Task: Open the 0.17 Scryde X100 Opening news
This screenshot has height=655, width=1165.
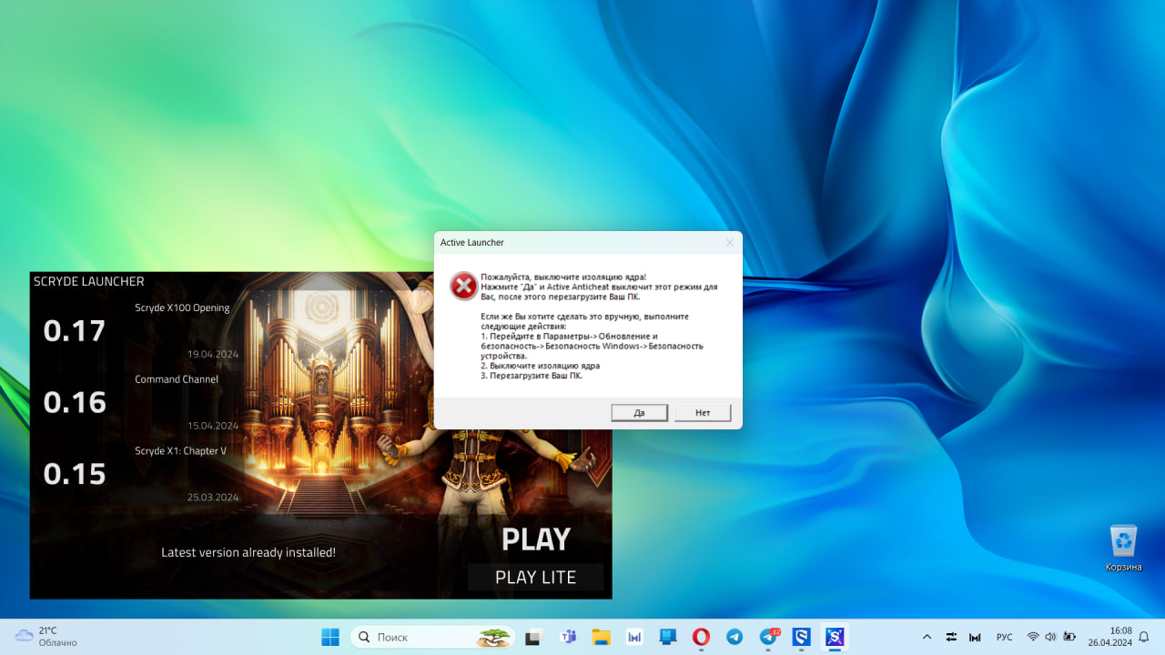Action: click(x=182, y=308)
